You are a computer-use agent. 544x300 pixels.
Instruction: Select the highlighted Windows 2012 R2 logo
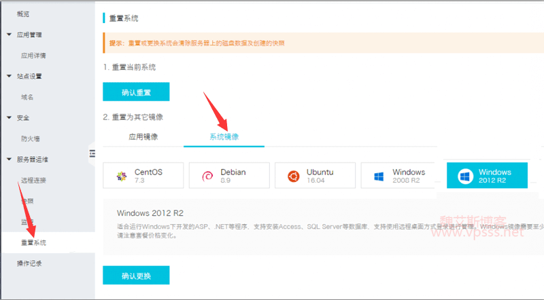tap(465, 176)
